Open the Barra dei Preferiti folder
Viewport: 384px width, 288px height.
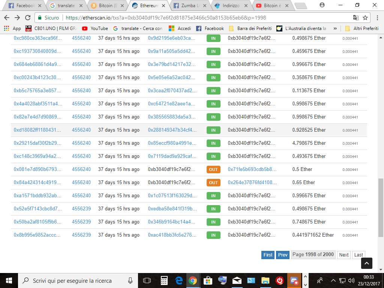coord(250,28)
